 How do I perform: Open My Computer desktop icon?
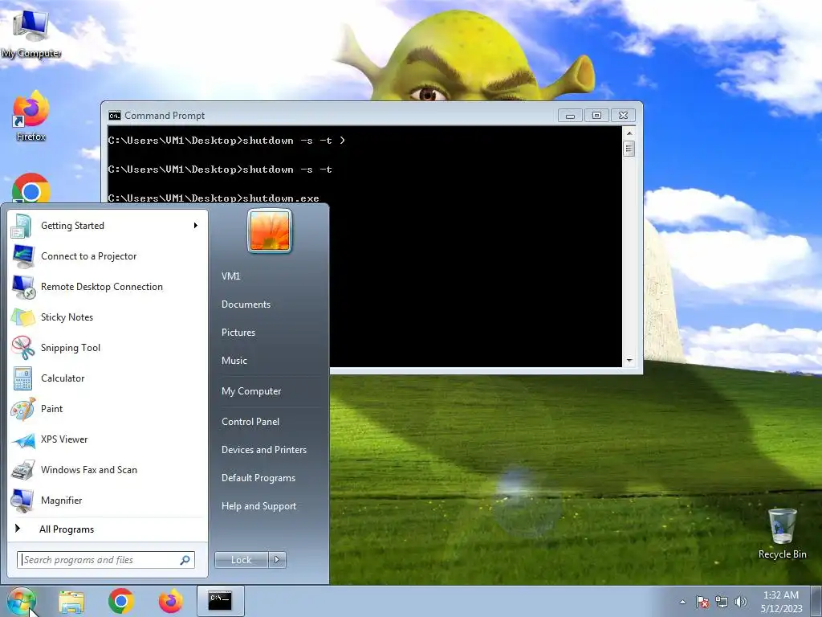(31, 32)
